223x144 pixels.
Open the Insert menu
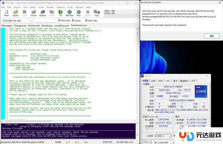(41, 7)
